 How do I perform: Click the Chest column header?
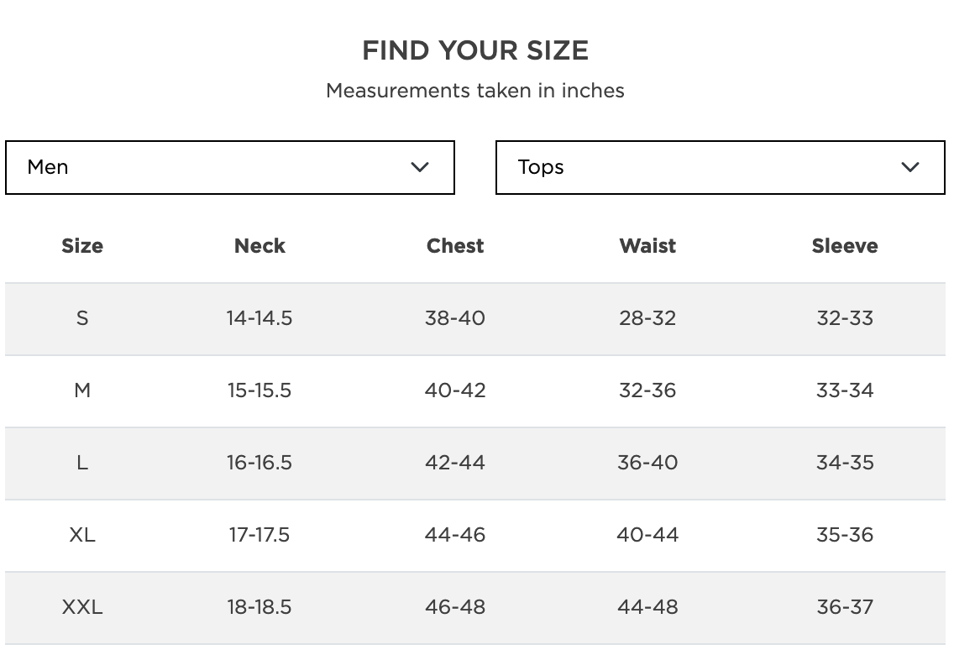pos(455,246)
